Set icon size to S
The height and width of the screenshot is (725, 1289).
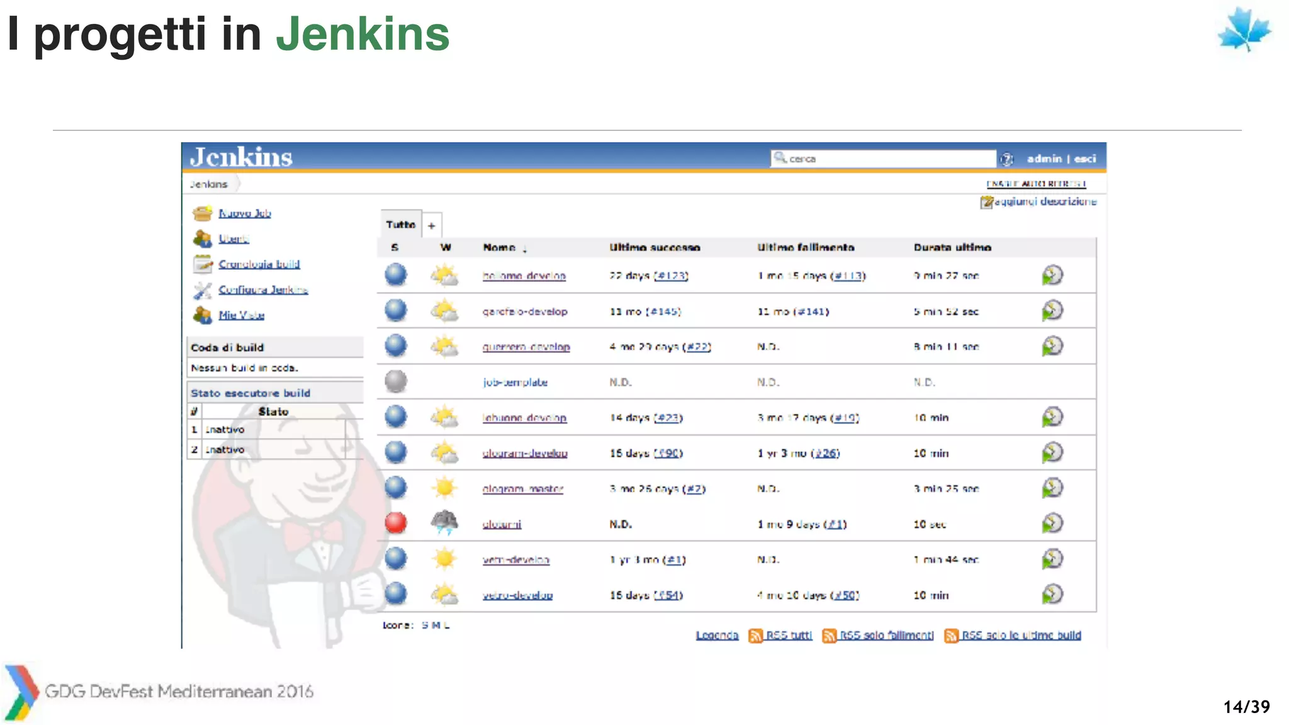pos(425,626)
